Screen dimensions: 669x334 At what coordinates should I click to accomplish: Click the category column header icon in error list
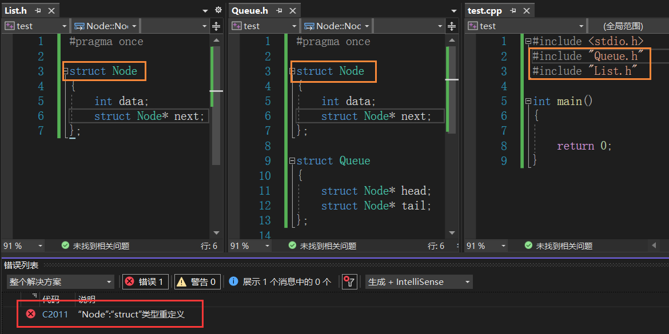[34, 296]
